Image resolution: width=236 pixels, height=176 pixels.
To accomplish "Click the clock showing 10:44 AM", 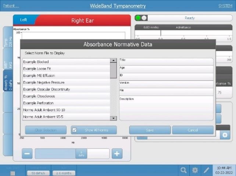I will pyautogui.click(x=224, y=170).
